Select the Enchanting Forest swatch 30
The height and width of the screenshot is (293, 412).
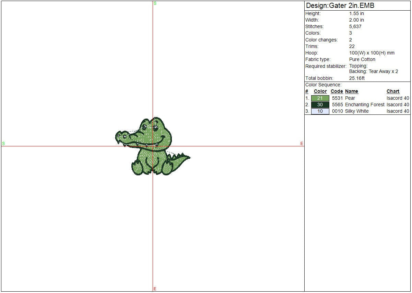pos(320,105)
